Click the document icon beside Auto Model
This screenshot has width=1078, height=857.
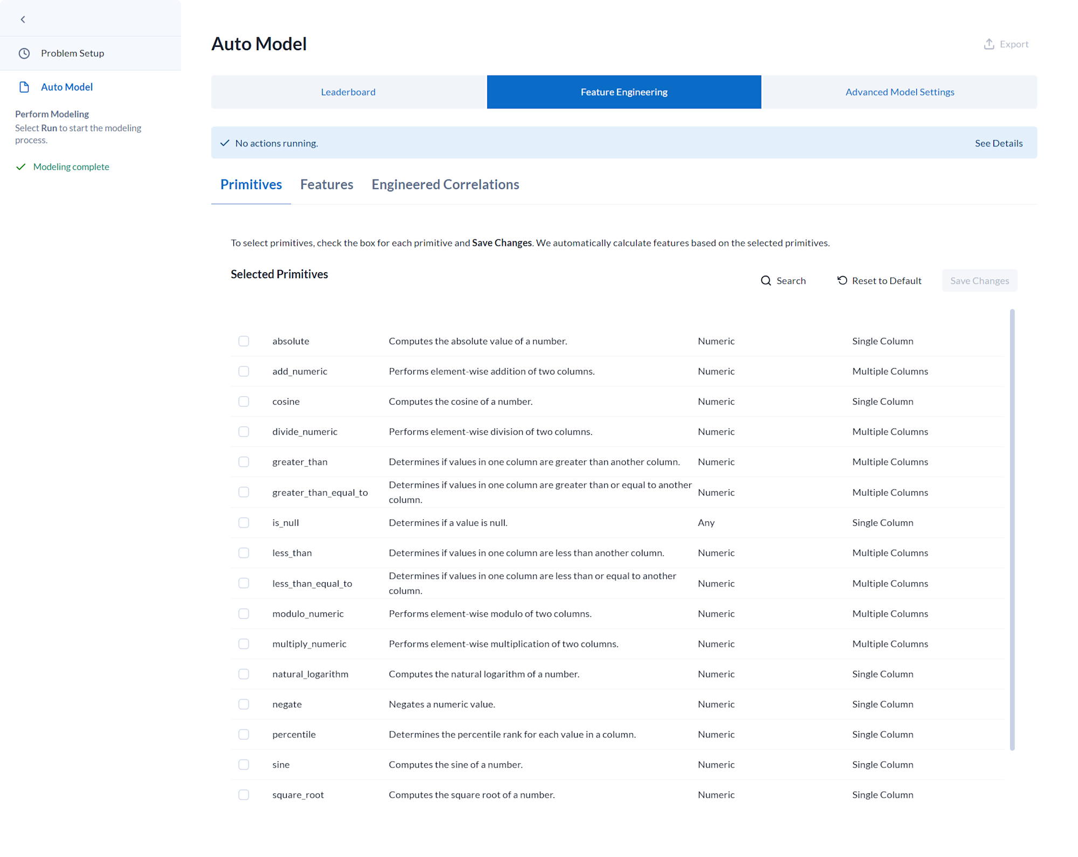pos(24,87)
